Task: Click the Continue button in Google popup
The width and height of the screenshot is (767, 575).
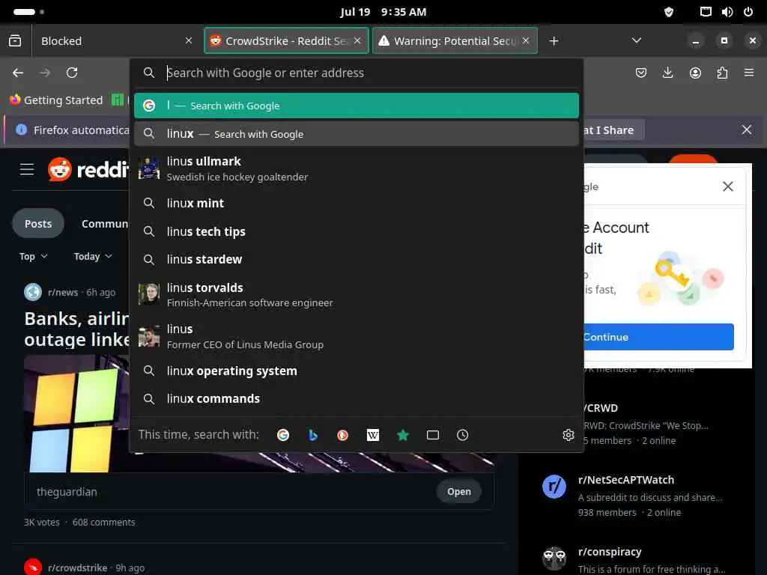Action: pos(659,336)
